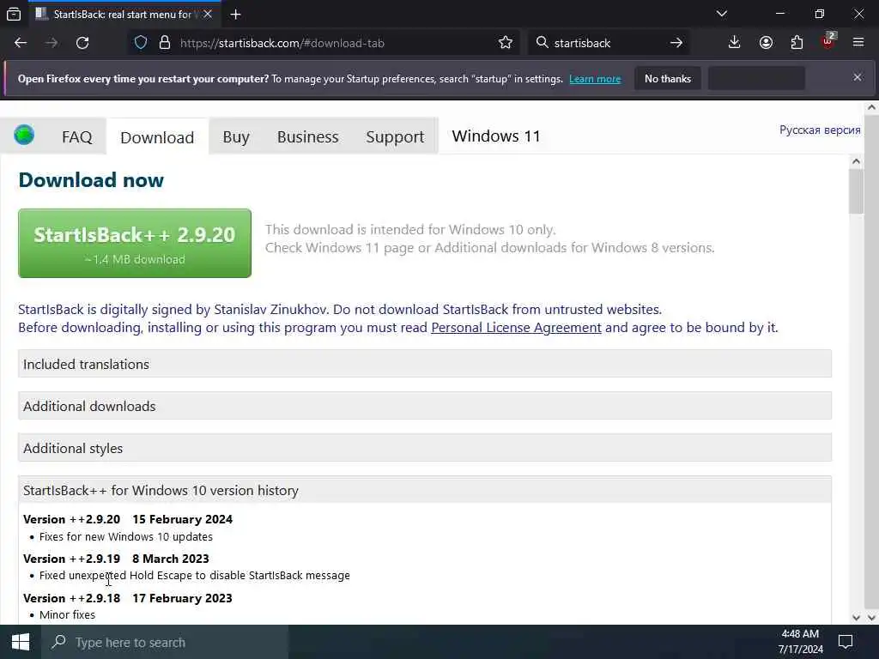Dismiss the startup notification bar

pyautogui.click(x=858, y=77)
